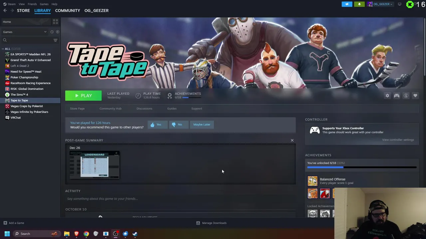Viewport: 426px width, 239px height.
Task: Select EA SPORTS Madden NFL 26
Action: tap(30, 54)
